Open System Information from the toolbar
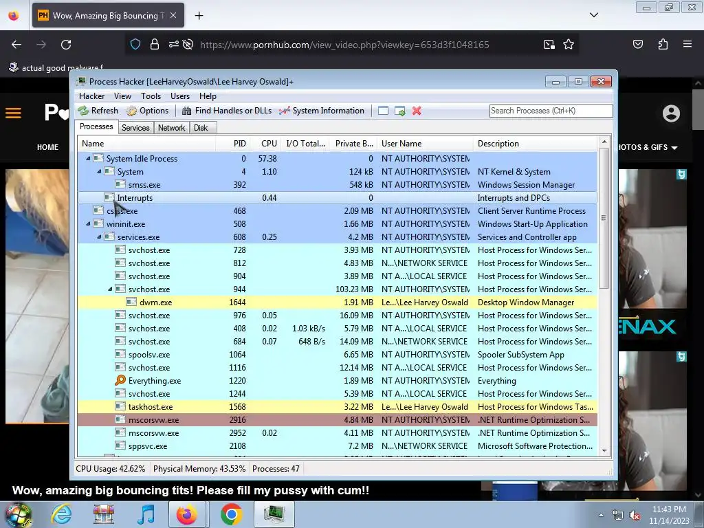This screenshot has height=528, width=704. (322, 111)
